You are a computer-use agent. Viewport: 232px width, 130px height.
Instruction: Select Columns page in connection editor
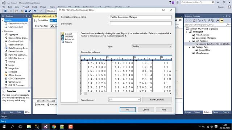pos(69,36)
